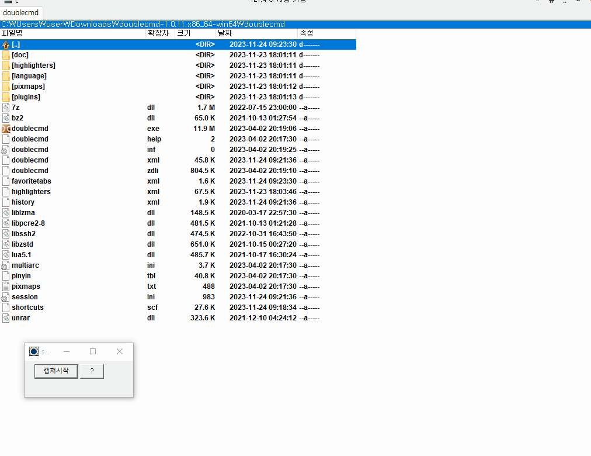Select the favoritetabs file name

point(32,181)
